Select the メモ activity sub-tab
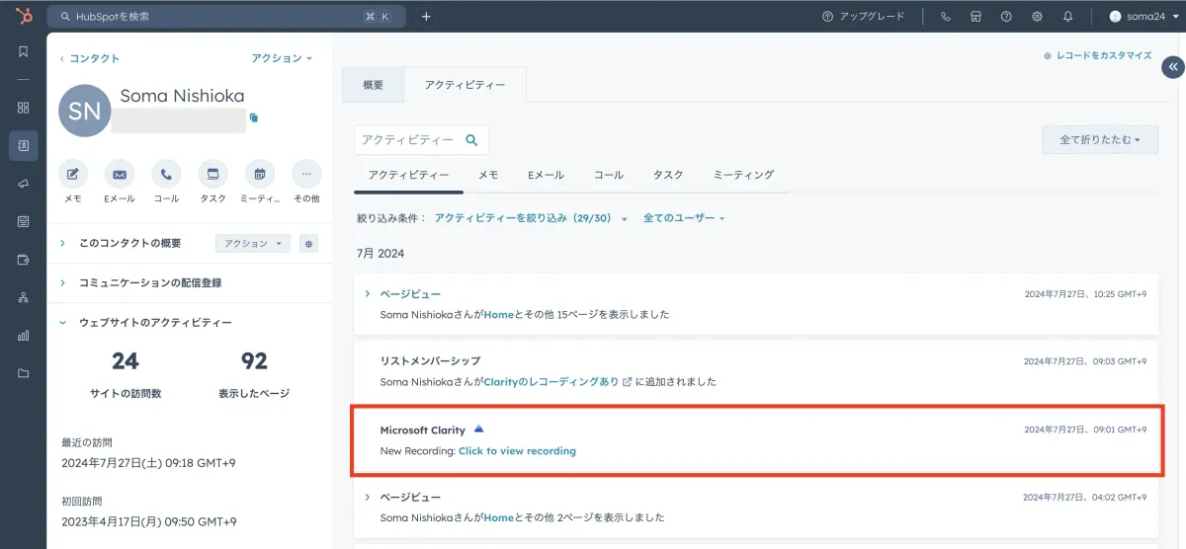Viewport: 1186px width, 549px height. (488, 175)
